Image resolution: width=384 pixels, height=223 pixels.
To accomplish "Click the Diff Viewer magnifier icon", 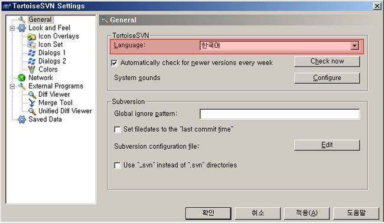I will (32, 94).
